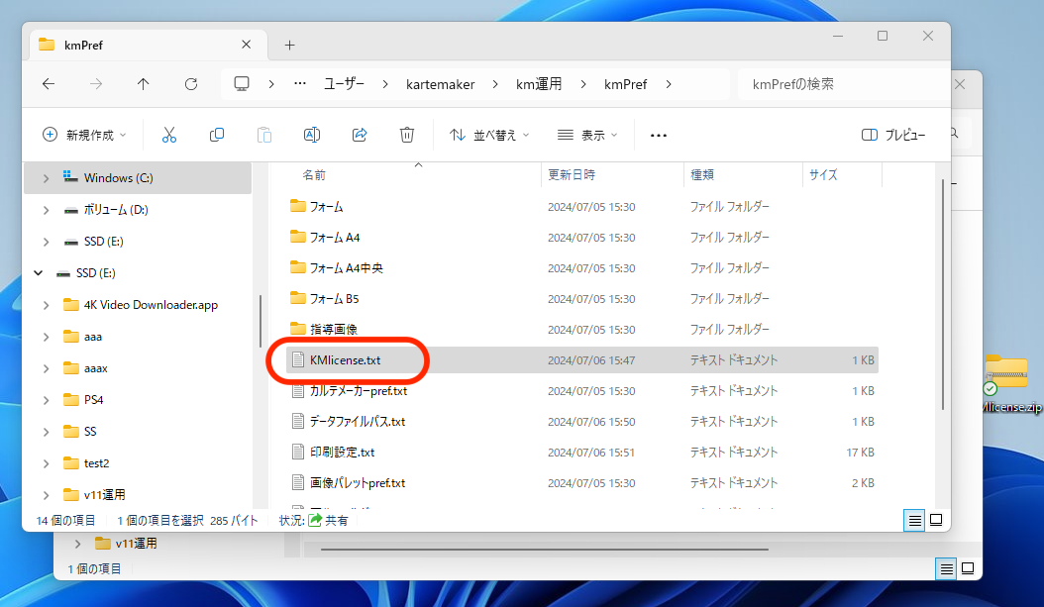
Task: Expand the Windows (C:) tree node
Action: click(46, 178)
